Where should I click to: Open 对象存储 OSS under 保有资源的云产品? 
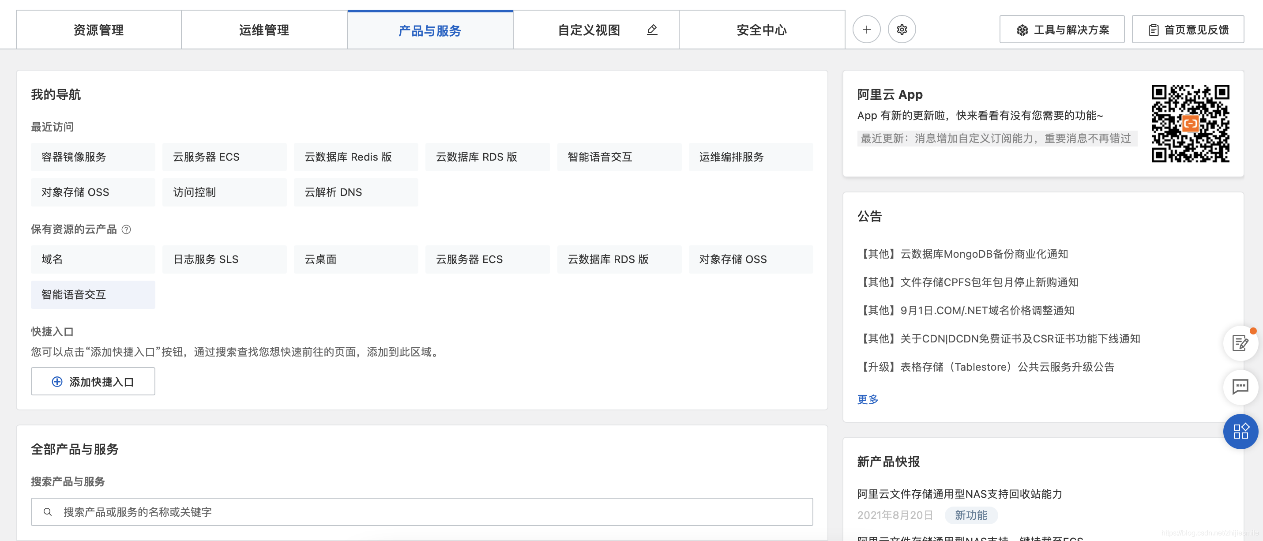click(751, 259)
